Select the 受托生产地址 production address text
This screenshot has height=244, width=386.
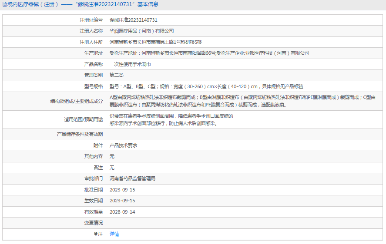click(209, 53)
